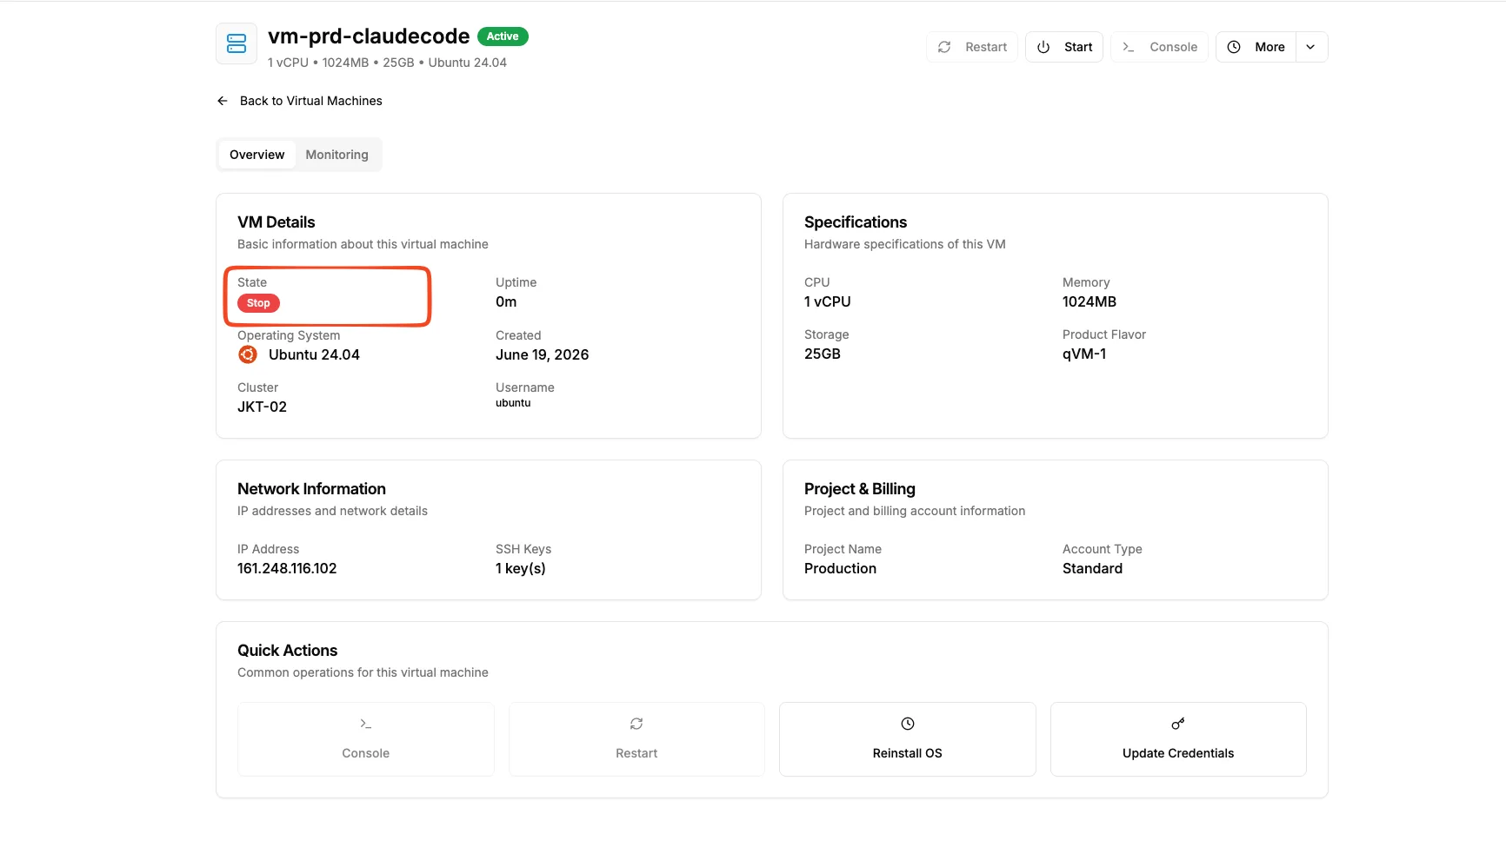Click the server icon beside vm-prd-claudecode
The width and height of the screenshot is (1506, 847).
click(237, 43)
